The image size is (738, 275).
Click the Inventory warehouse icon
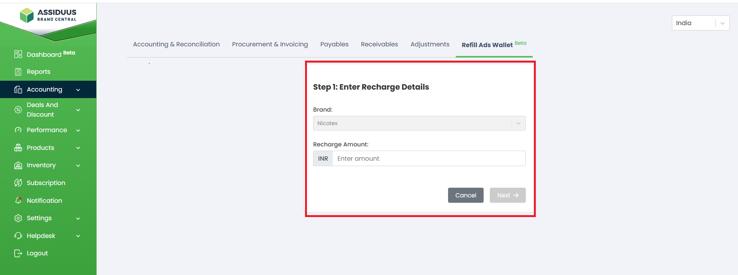[18, 165]
